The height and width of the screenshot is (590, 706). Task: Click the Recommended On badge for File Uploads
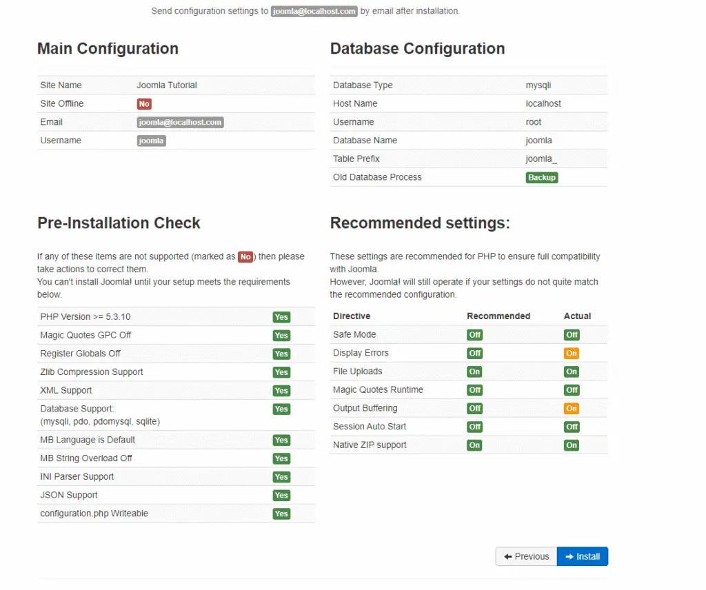[x=474, y=372]
